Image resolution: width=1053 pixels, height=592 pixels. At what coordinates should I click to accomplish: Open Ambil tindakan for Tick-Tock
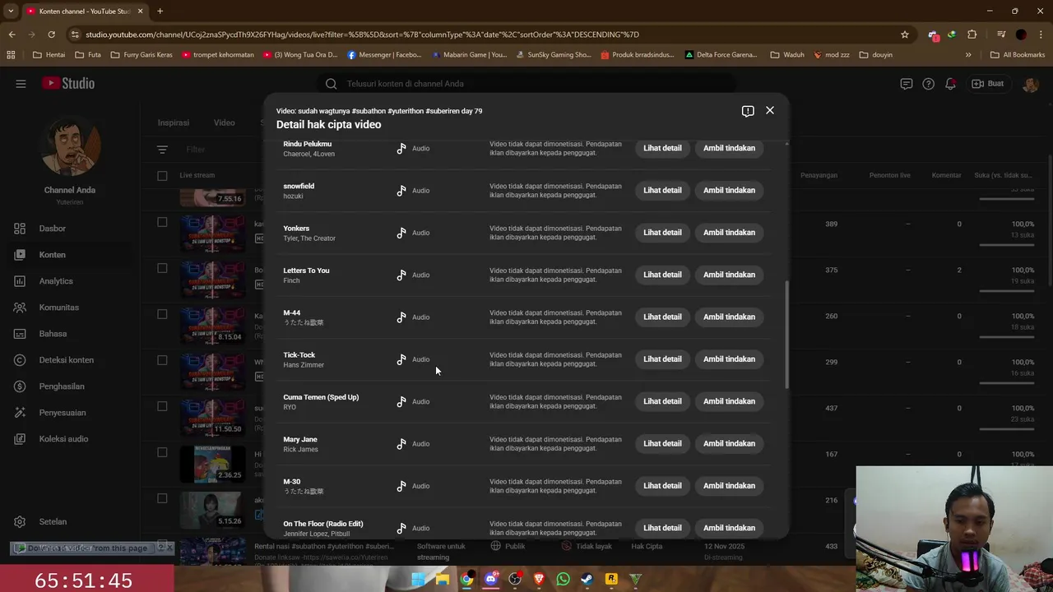tap(729, 359)
